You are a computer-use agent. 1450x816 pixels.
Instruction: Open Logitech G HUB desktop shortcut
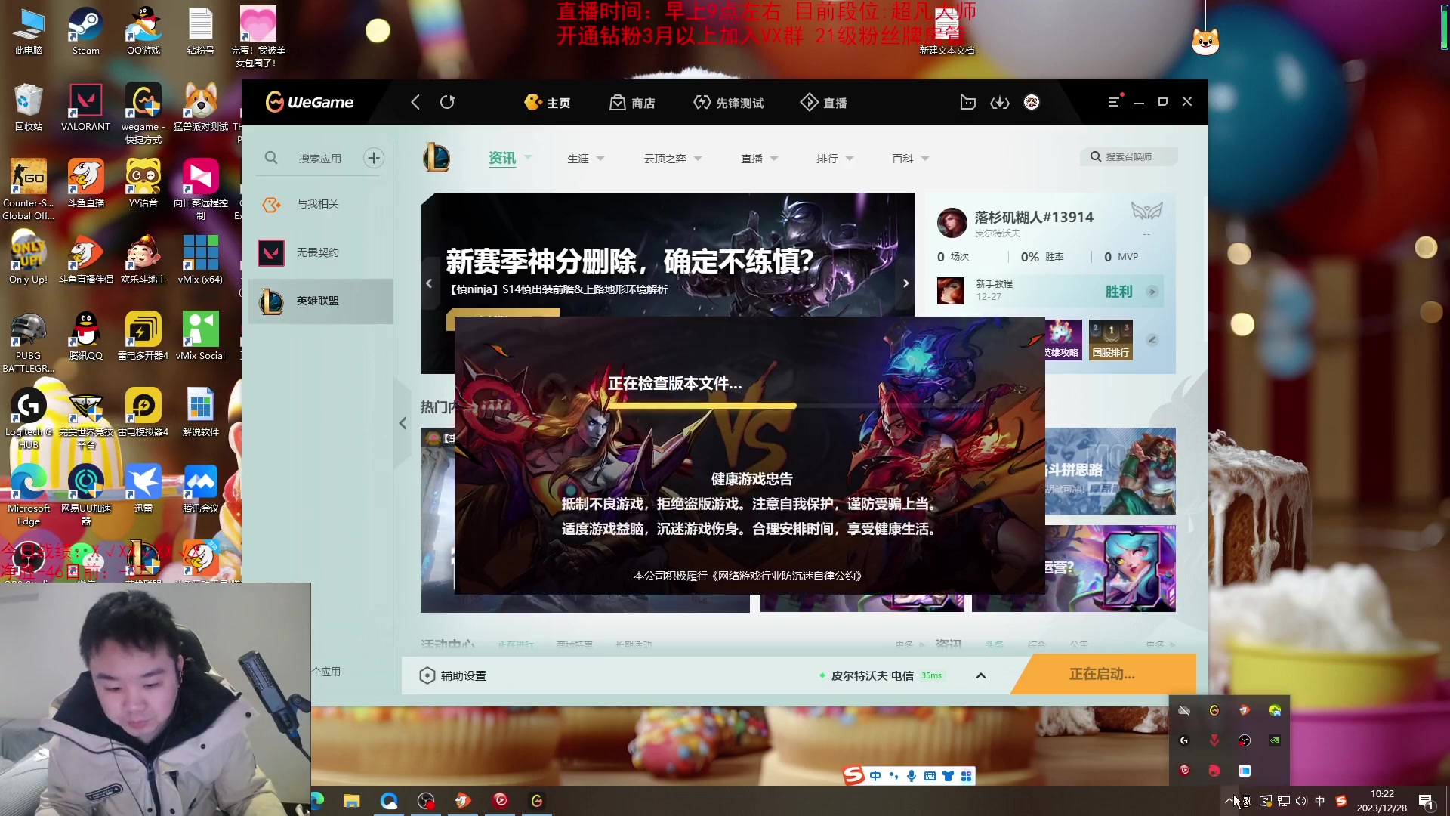(28, 418)
